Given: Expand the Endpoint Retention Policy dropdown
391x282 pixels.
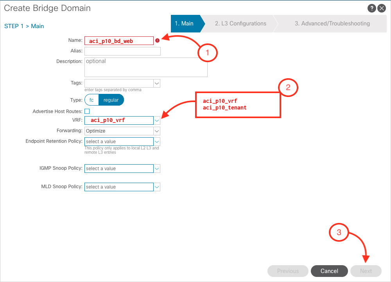Looking at the screenshot, I should pyautogui.click(x=157, y=141).
